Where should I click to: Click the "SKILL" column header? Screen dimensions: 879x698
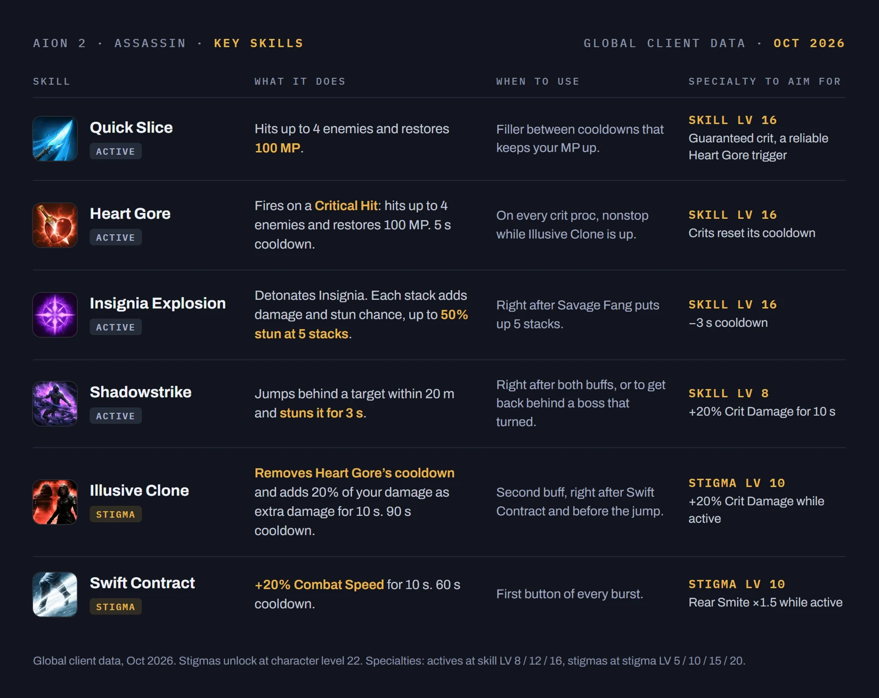52,81
